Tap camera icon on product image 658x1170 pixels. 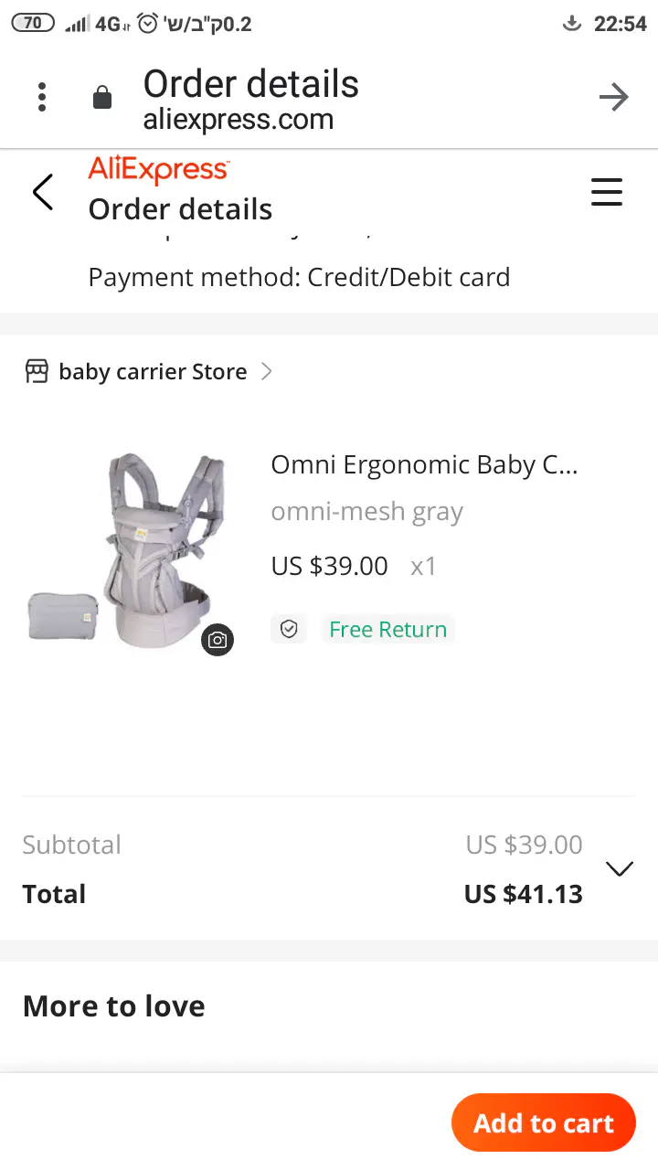[x=218, y=640]
